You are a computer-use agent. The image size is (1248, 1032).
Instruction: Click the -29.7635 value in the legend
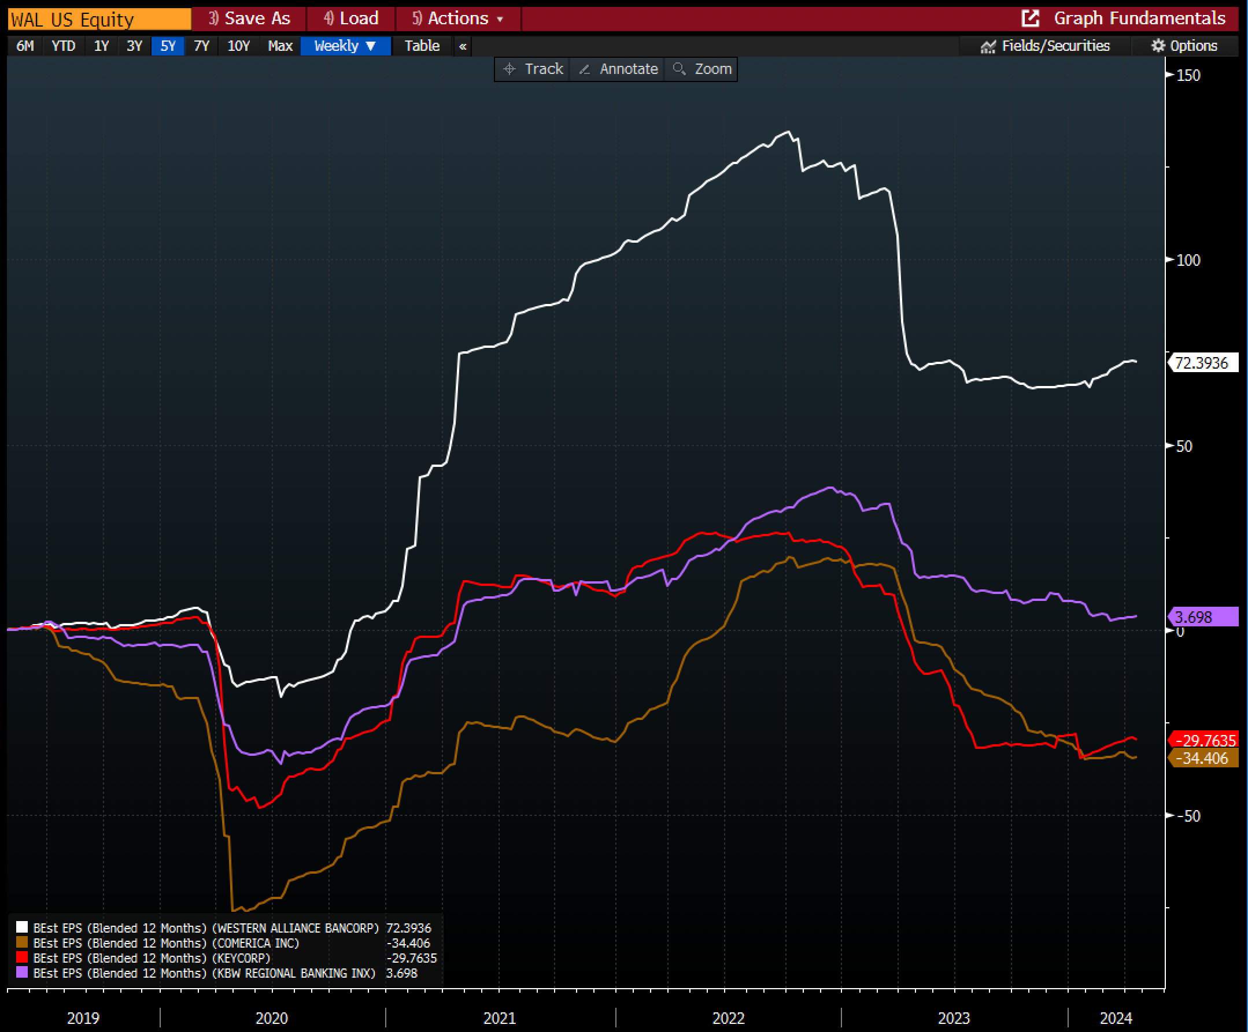pos(412,958)
